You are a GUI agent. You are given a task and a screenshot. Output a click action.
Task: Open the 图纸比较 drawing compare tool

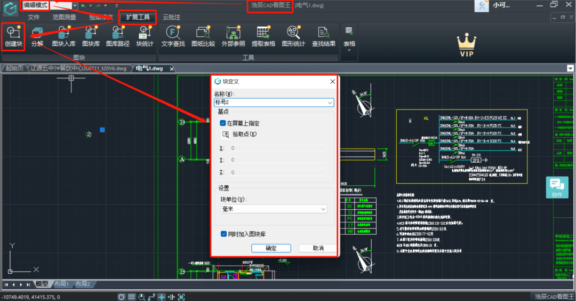[203, 36]
